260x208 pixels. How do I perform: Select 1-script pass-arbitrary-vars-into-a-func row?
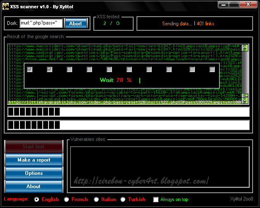click(125, 96)
